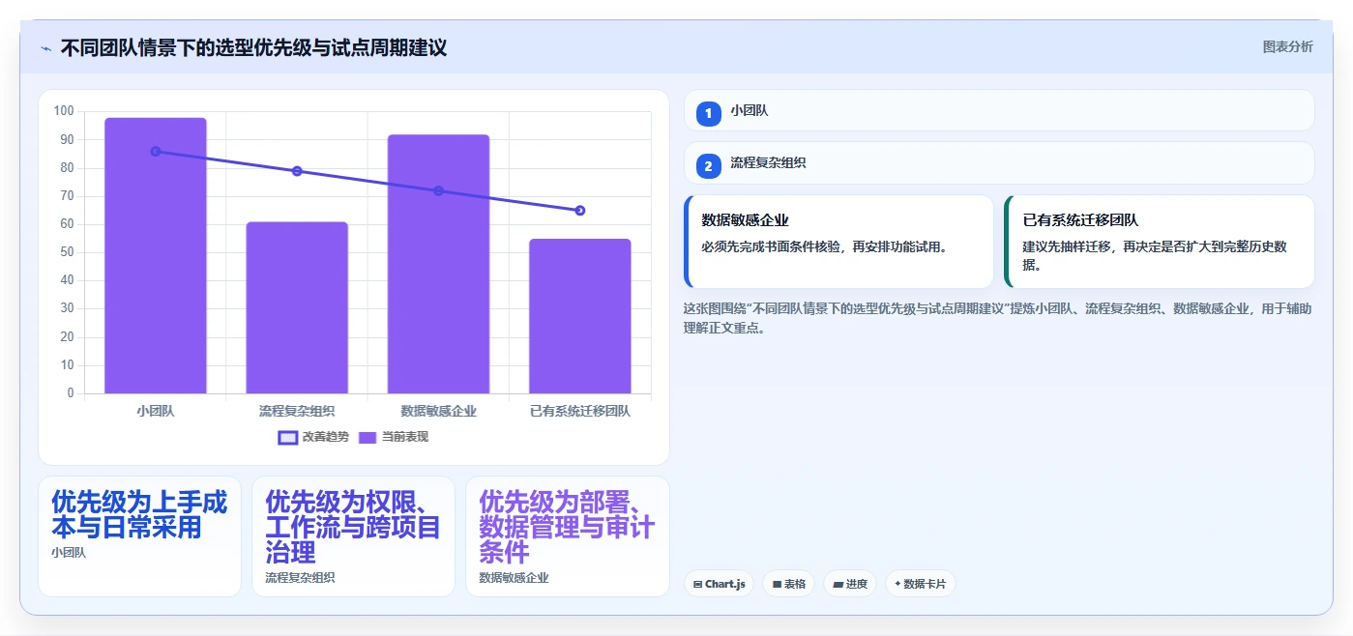The height and width of the screenshot is (636, 1353).
Task: Click the x-axis label 流程复杂组织
Action: 297,411
